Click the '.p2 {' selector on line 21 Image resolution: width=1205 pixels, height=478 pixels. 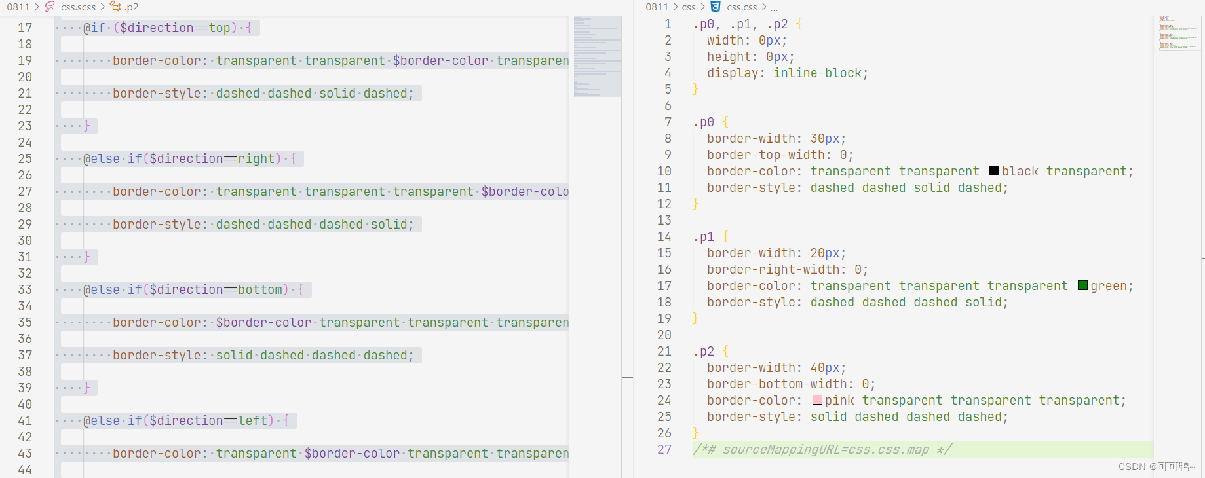711,351
